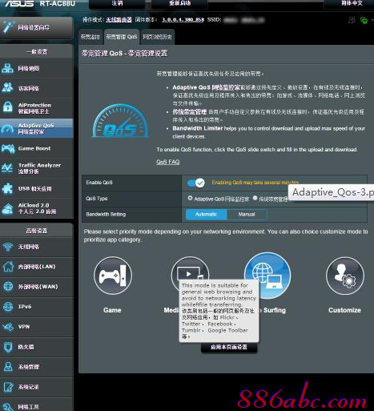The width and height of the screenshot is (374, 411).
Task: Click the Adaptive QoS link in description
Action: 207,87
